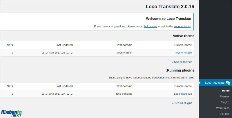
Task: Click the Loco Translate sidebar icon
Action: [228, 83]
